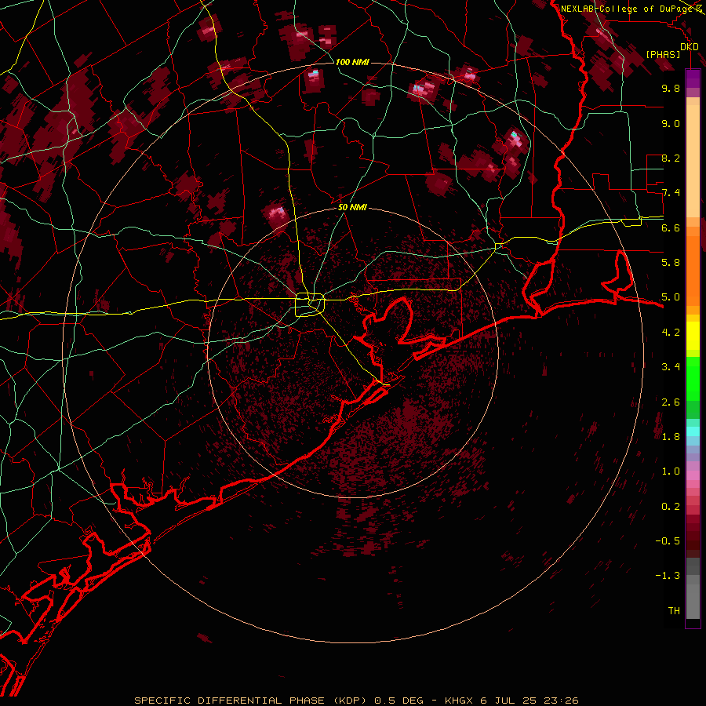The width and height of the screenshot is (706, 706).
Task: Pick the orange segment of the color bar
Action: [693, 270]
